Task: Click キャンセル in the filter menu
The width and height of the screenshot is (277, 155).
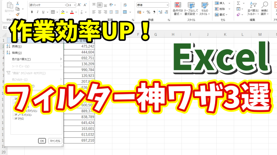Action: click(55, 141)
